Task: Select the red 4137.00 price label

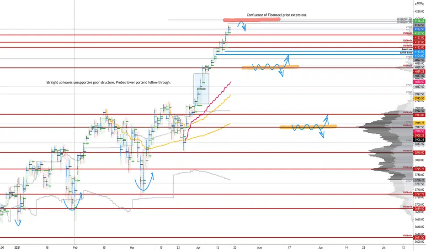Action: tap(419, 42)
